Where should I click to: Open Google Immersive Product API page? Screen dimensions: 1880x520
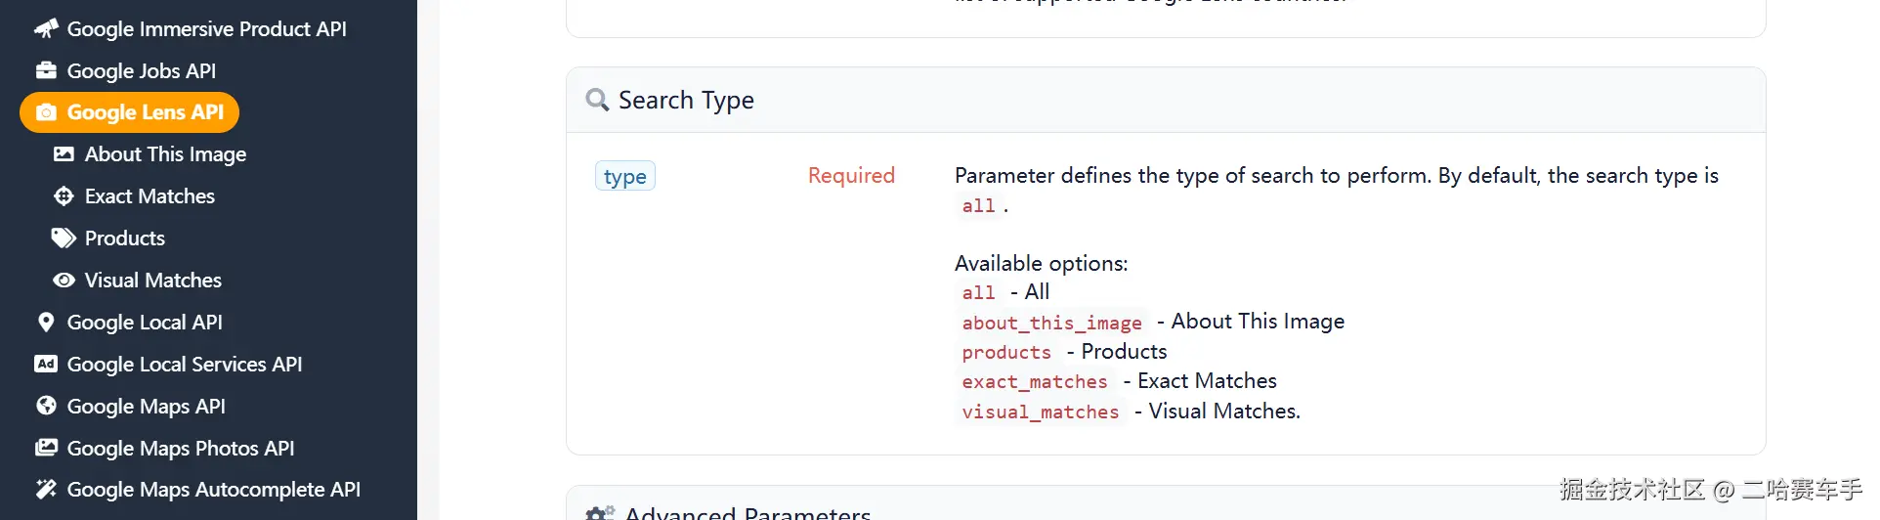point(206,29)
